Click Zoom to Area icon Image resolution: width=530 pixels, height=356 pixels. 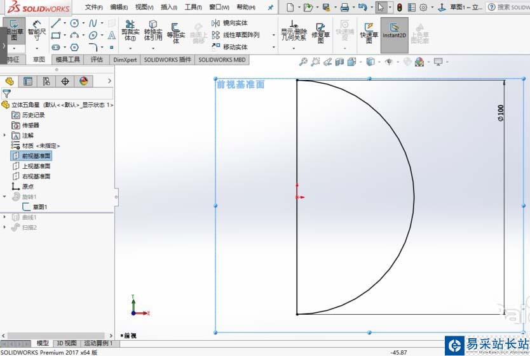(x=315, y=62)
